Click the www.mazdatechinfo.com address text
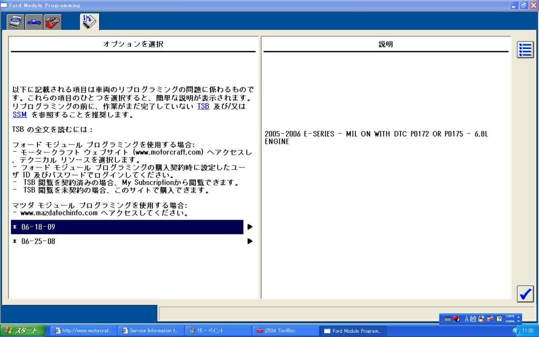Viewport: 539px width, 337px height. [59, 213]
